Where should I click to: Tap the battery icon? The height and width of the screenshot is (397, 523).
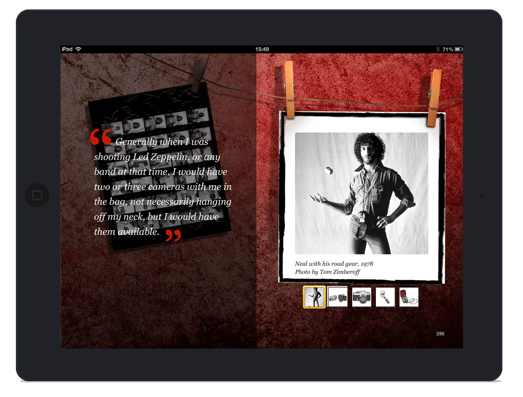[458, 49]
